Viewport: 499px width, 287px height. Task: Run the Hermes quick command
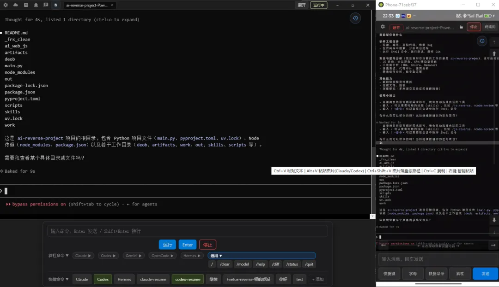pos(124,279)
